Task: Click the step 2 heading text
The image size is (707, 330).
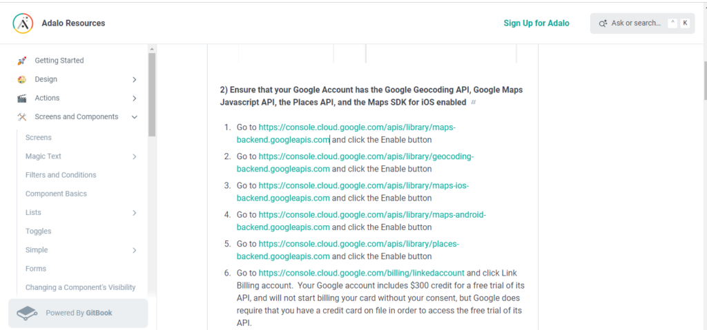Action: (x=371, y=96)
